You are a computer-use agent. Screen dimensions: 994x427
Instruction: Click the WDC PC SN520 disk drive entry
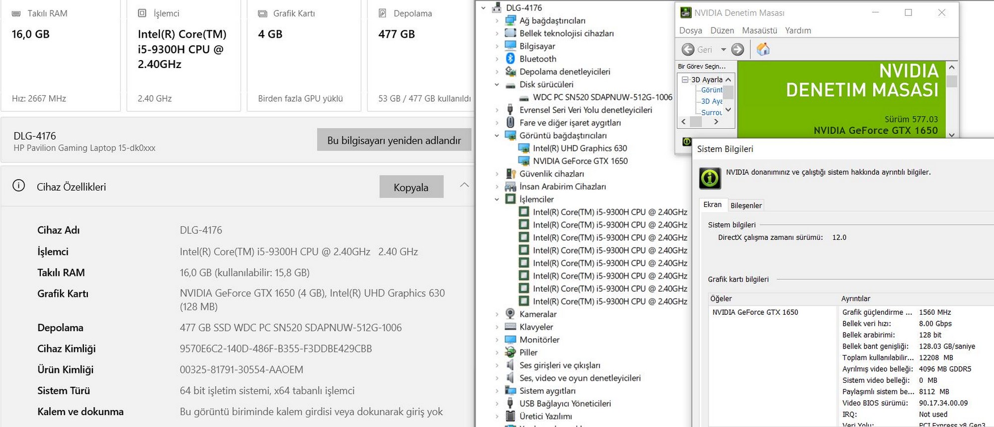[x=602, y=97]
